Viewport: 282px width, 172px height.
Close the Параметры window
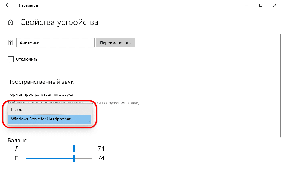275,5
